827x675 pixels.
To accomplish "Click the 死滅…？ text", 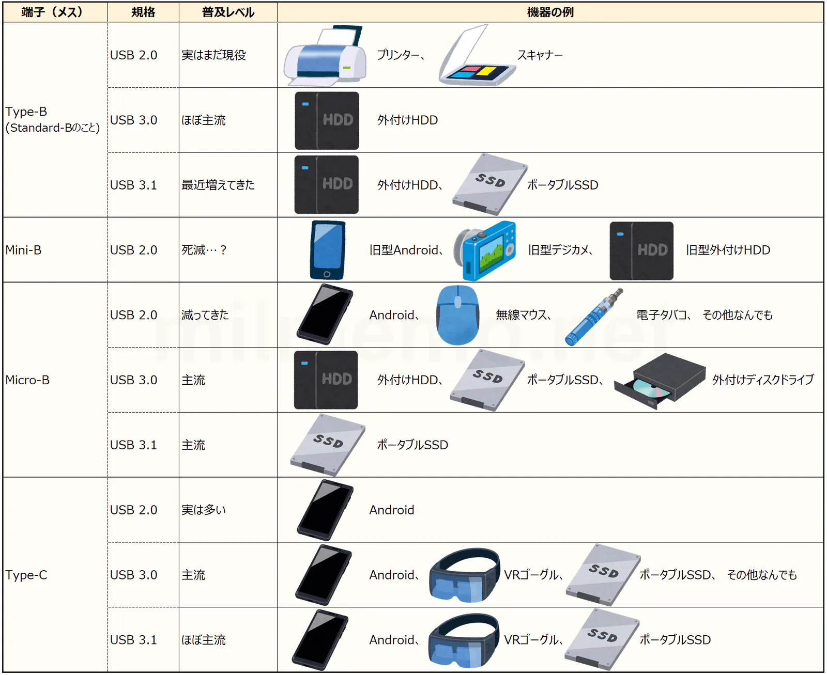I will coord(204,250).
